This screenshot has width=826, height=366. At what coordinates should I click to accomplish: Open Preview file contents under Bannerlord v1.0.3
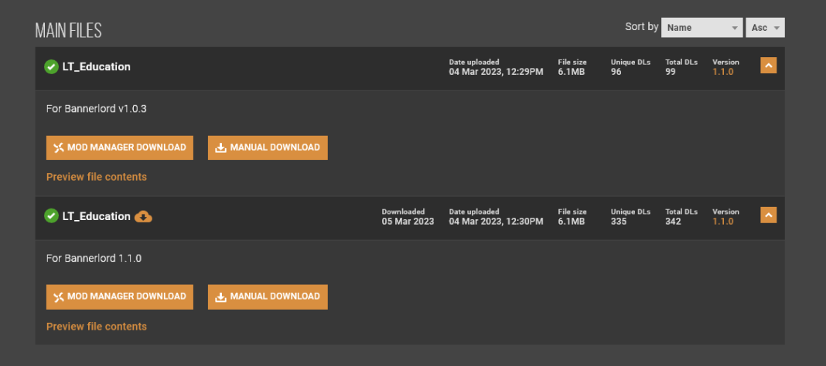coord(97,177)
